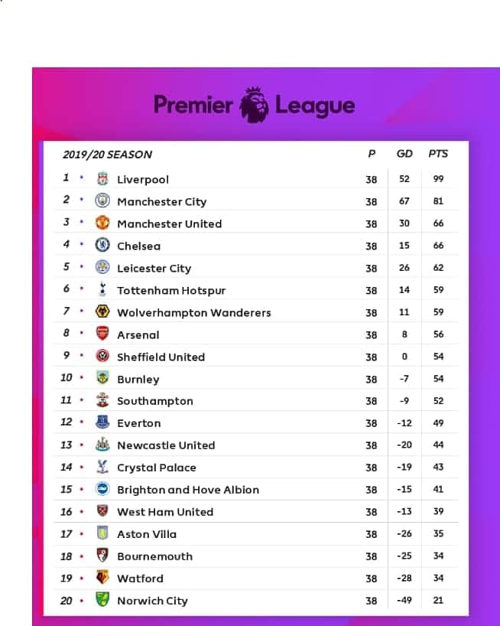Image resolution: width=500 pixels, height=626 pixels.
Task: Open the Leicester City team name
Action: [x=154, y=269]
